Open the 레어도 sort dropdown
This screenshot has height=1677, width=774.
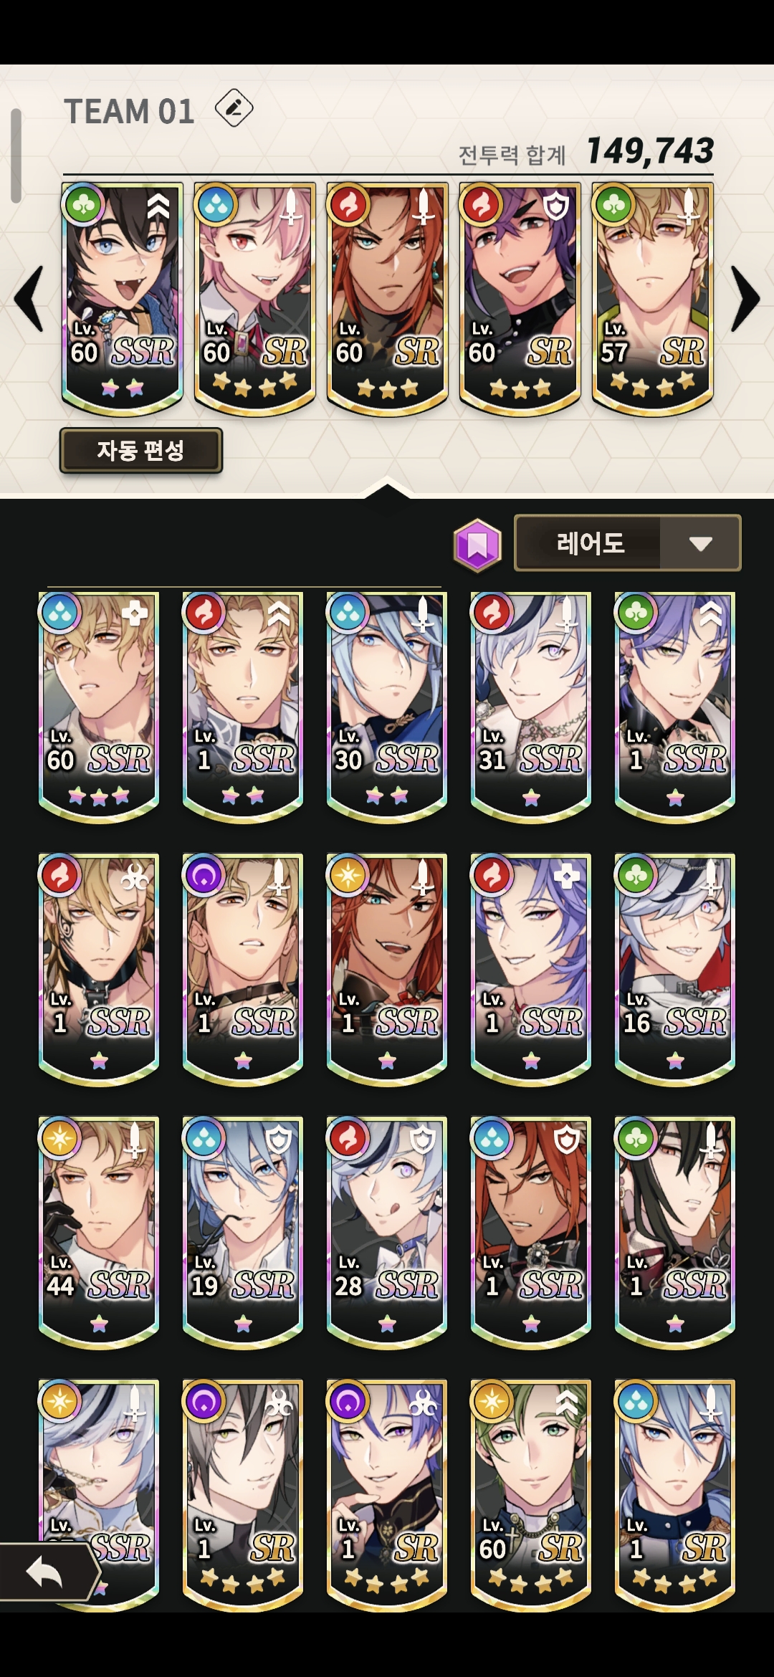coord(627,543)
